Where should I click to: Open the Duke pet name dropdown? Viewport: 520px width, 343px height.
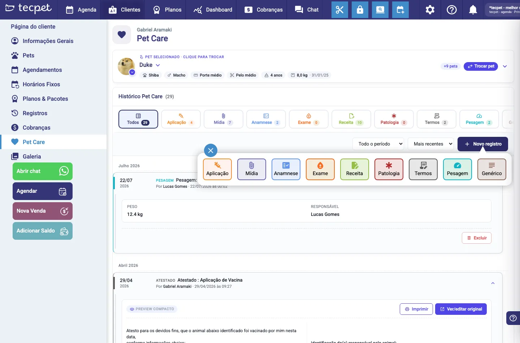(x=149, y=65)
